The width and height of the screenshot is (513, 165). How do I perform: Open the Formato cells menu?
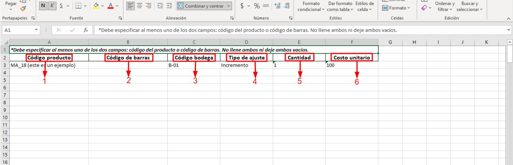tap(396, 8)
